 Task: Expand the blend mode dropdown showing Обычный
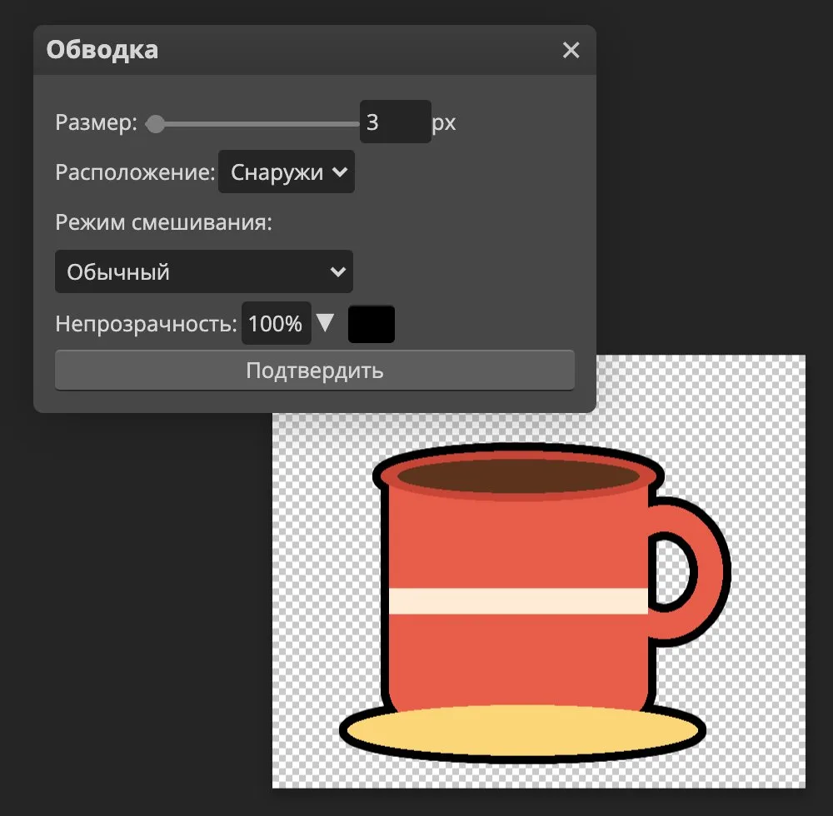[204, 271]
